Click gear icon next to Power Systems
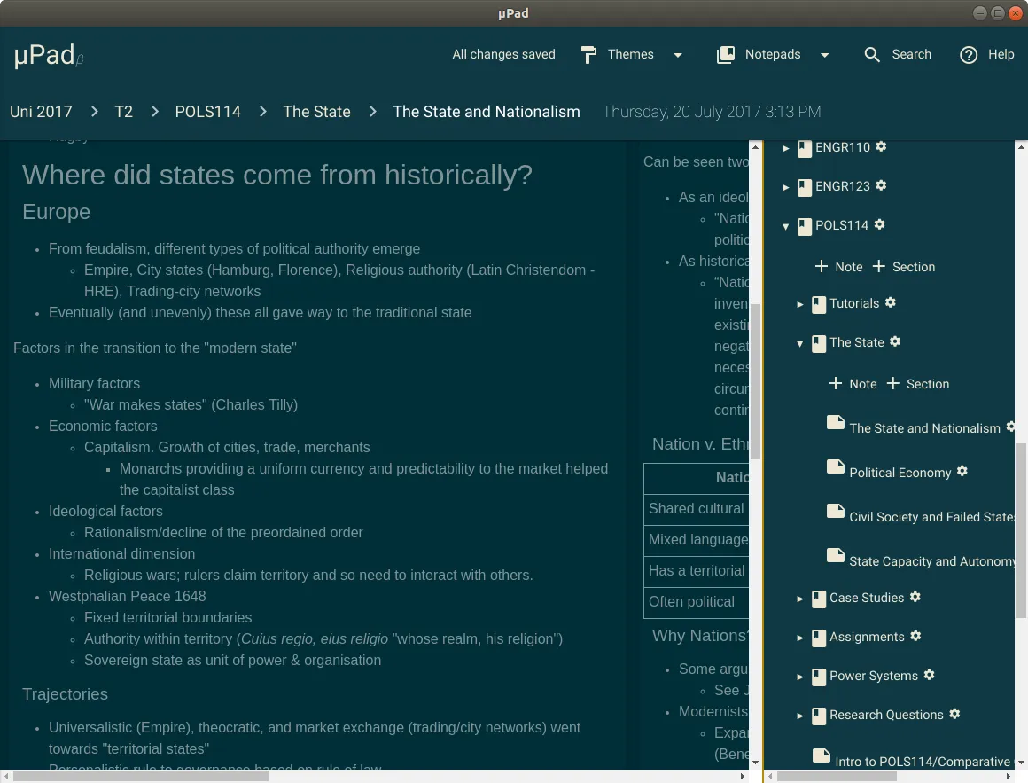Image resolution: width=1028 pixels, height=783 pixels. [929, 675]
